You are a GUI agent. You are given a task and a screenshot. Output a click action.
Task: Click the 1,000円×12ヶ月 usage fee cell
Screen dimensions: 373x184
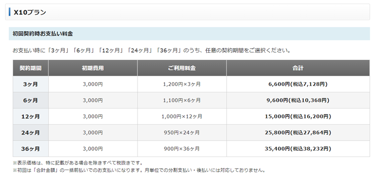pos(182,117)
